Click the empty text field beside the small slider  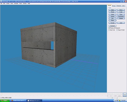[122, 98]
